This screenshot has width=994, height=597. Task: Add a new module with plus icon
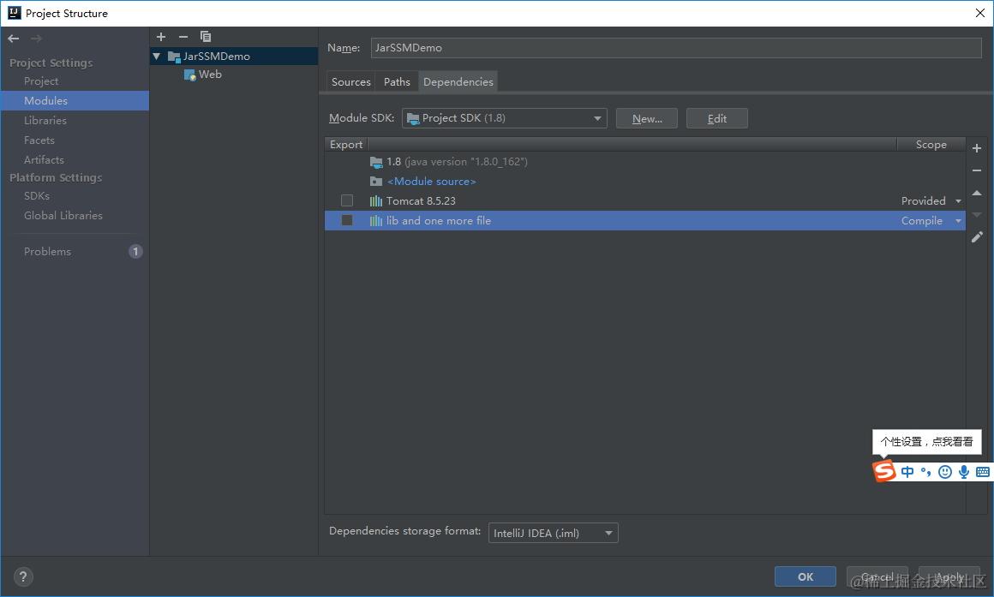coord(161,37)
